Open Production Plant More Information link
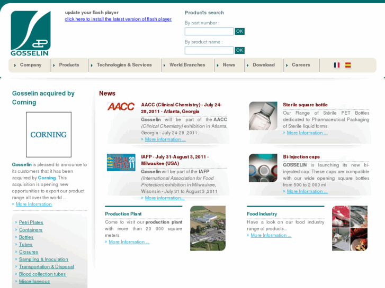Viewport: 385px width, 288px height. tap(129, 241)
